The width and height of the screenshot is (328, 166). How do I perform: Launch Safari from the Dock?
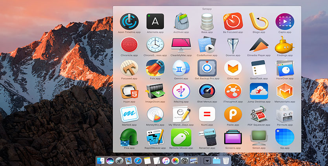click(x=137, y=161)
